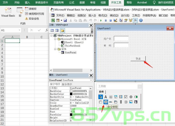The width and height of the screenshot is (175, 126).
Task: Select the CommandButton (命令按钮) tool
Action: pos(106,102)
